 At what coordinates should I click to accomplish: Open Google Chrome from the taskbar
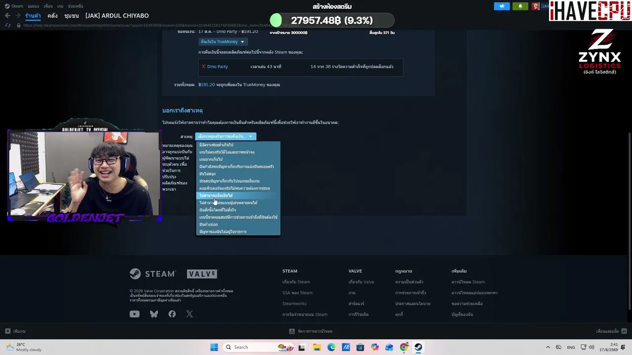point(404,347)
